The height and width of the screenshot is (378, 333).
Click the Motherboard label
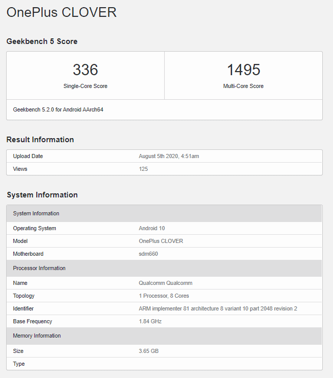28,254
